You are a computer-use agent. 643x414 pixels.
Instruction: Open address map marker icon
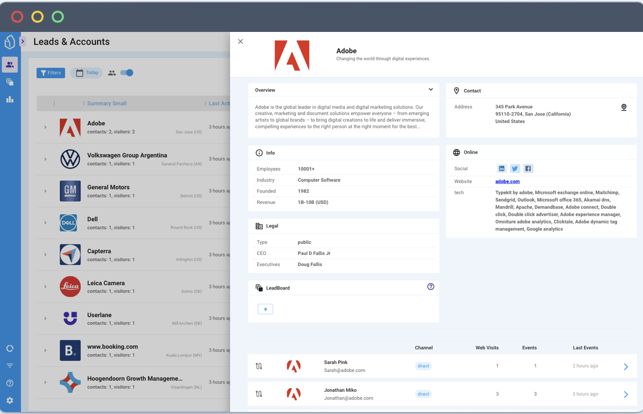[624, 107]
